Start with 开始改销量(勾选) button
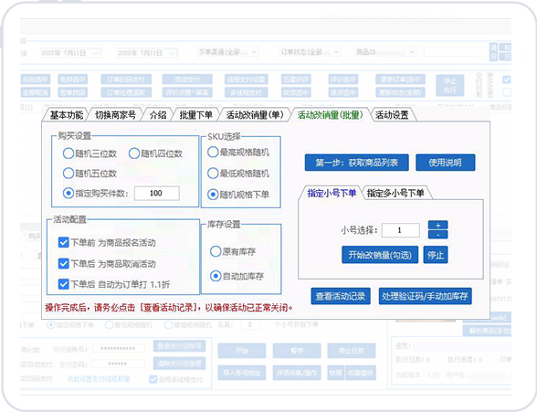The image size is (537, 412). (380, 255)
